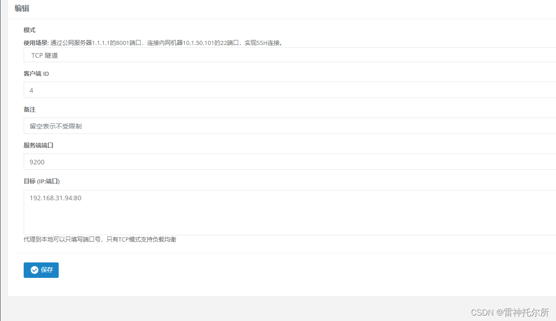Click the 编辑 page header
556x321 pixels.
pos(22,8)
